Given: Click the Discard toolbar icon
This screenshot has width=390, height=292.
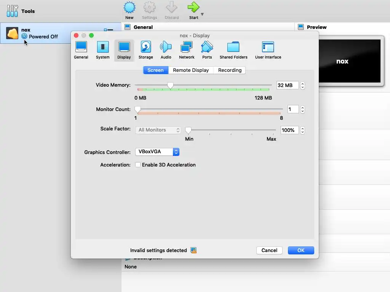Looking at the screenshot, I should click(x=172, y=8).
